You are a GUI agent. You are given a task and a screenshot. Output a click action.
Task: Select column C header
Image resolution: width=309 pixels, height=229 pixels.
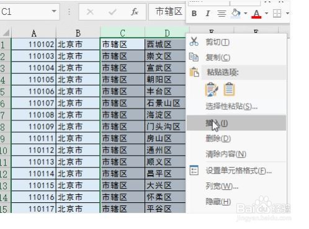click(x=122, y=33)
